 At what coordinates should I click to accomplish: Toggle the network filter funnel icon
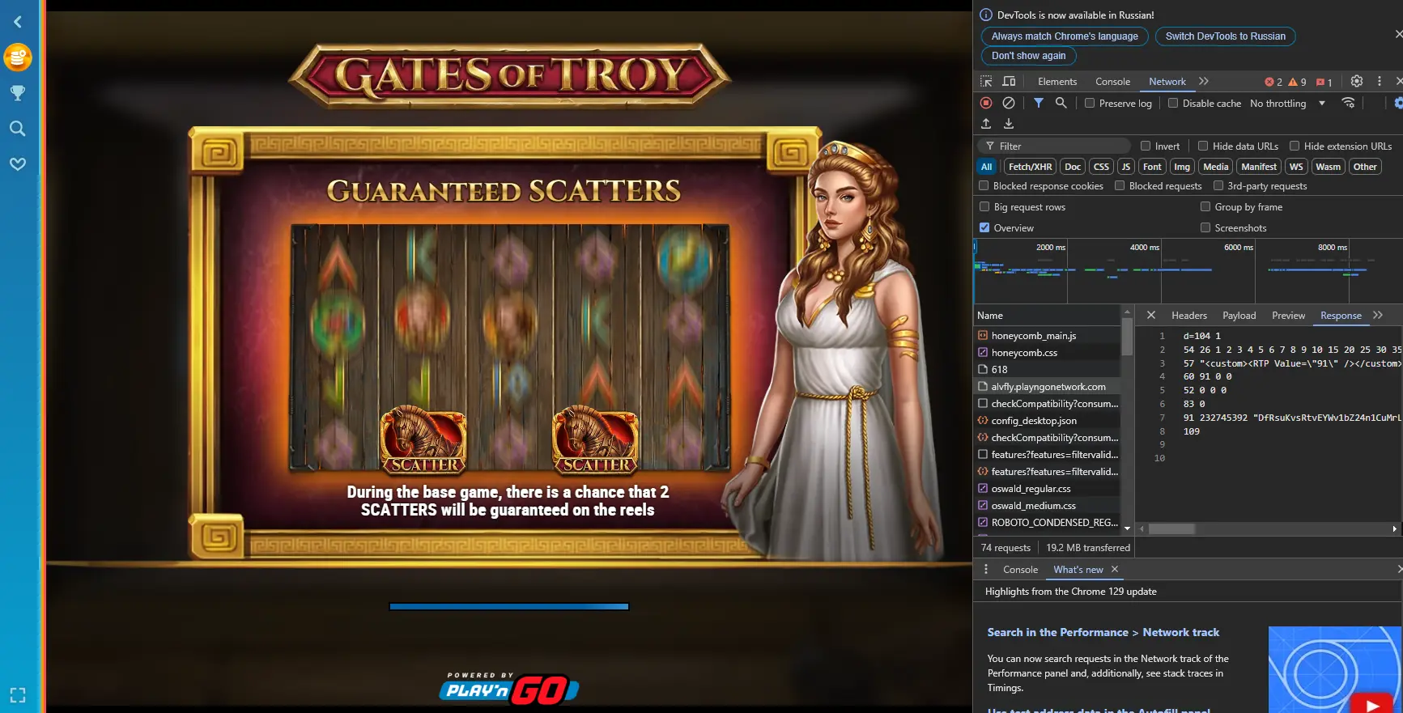(1039, 103)
